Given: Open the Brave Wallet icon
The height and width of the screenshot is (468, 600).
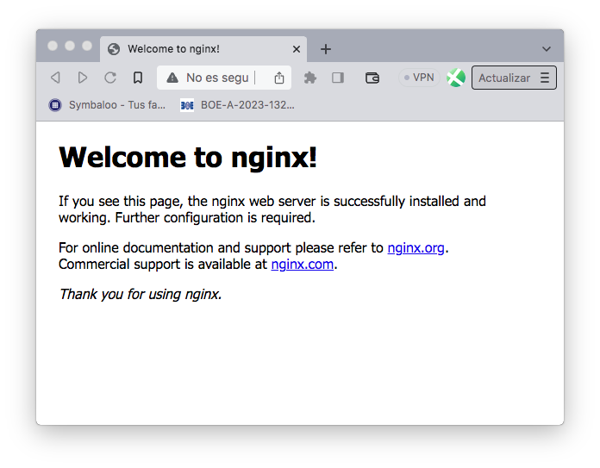Looking at the screenshot, I should pyautogui.click(x=372, y=78).
